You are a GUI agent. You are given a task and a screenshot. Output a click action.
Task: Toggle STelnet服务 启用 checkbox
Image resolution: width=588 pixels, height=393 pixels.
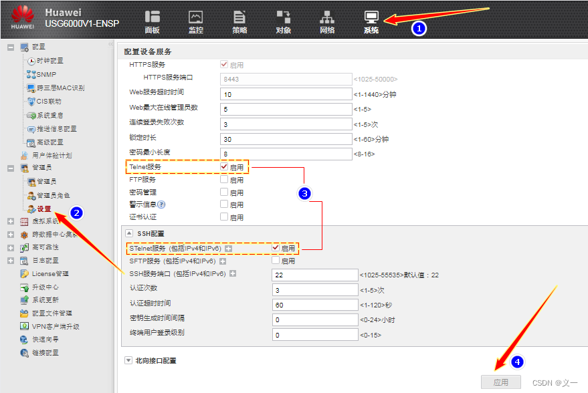276,248
